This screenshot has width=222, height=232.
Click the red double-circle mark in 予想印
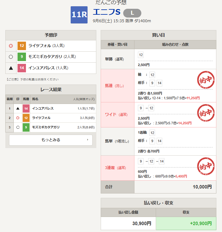(11, 46)
